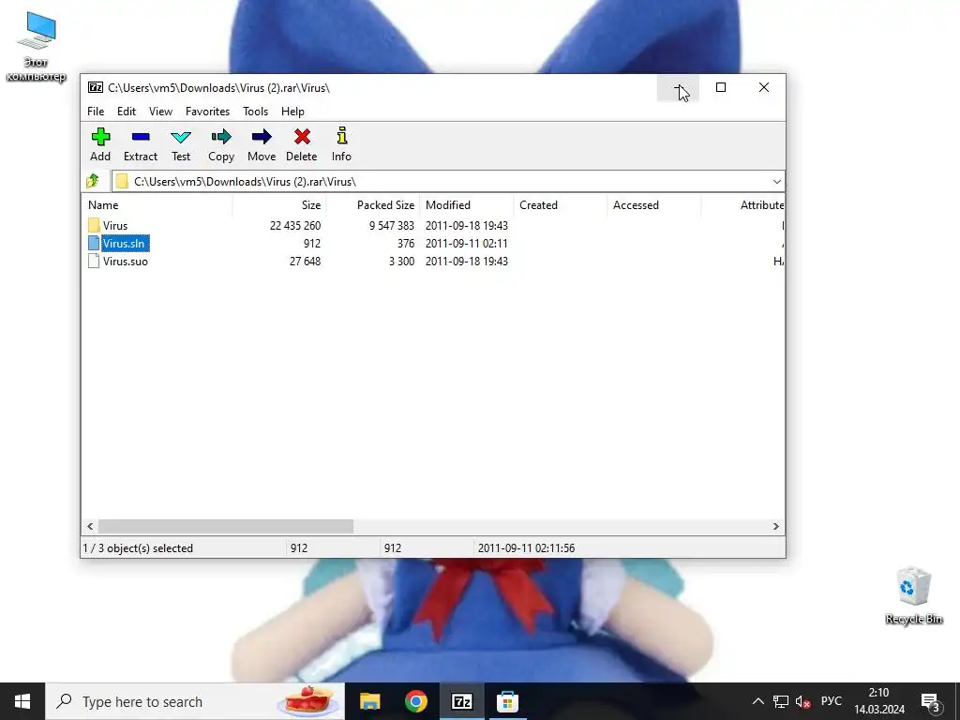The width and height of the screenshot is (960, 720).
Task: Click the muted volume tray icon
Action: pos(802,701)
